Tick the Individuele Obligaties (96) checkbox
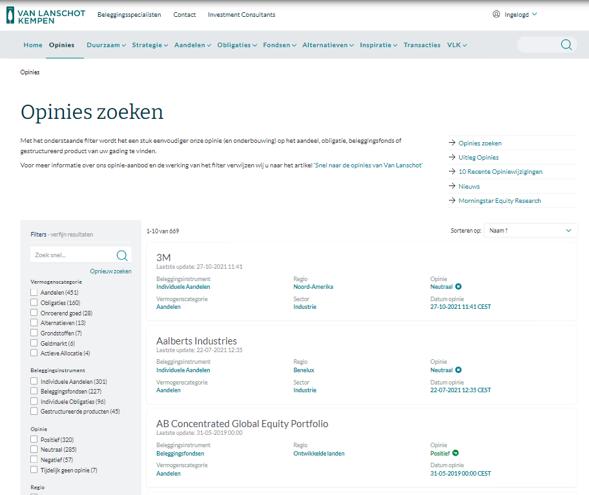Image resolution: width=589 pixels, height=495 pixels. coord(34,401)
